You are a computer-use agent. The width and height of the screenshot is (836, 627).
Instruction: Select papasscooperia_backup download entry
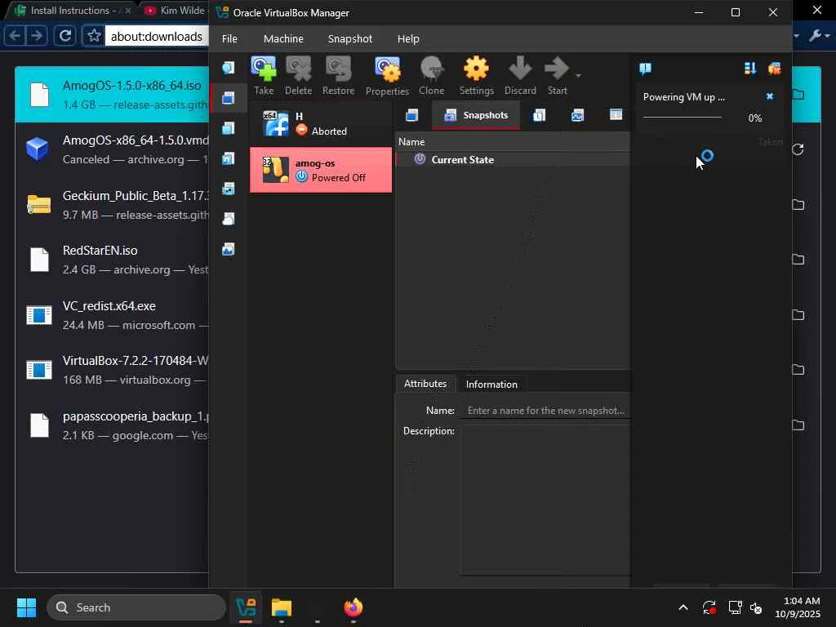point(112,425)
